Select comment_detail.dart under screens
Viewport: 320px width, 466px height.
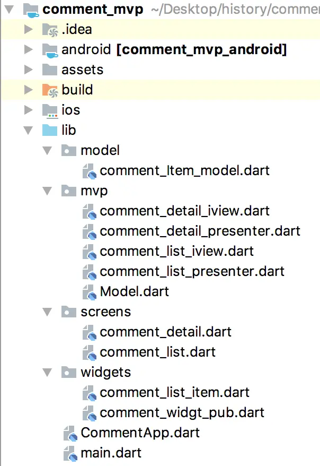pyautogui.click(x=165, y=332)
